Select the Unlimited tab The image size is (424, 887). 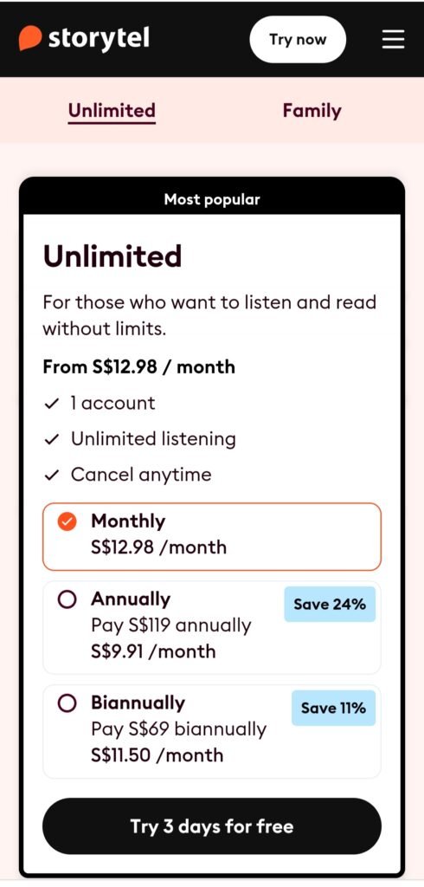pos(112,110)
